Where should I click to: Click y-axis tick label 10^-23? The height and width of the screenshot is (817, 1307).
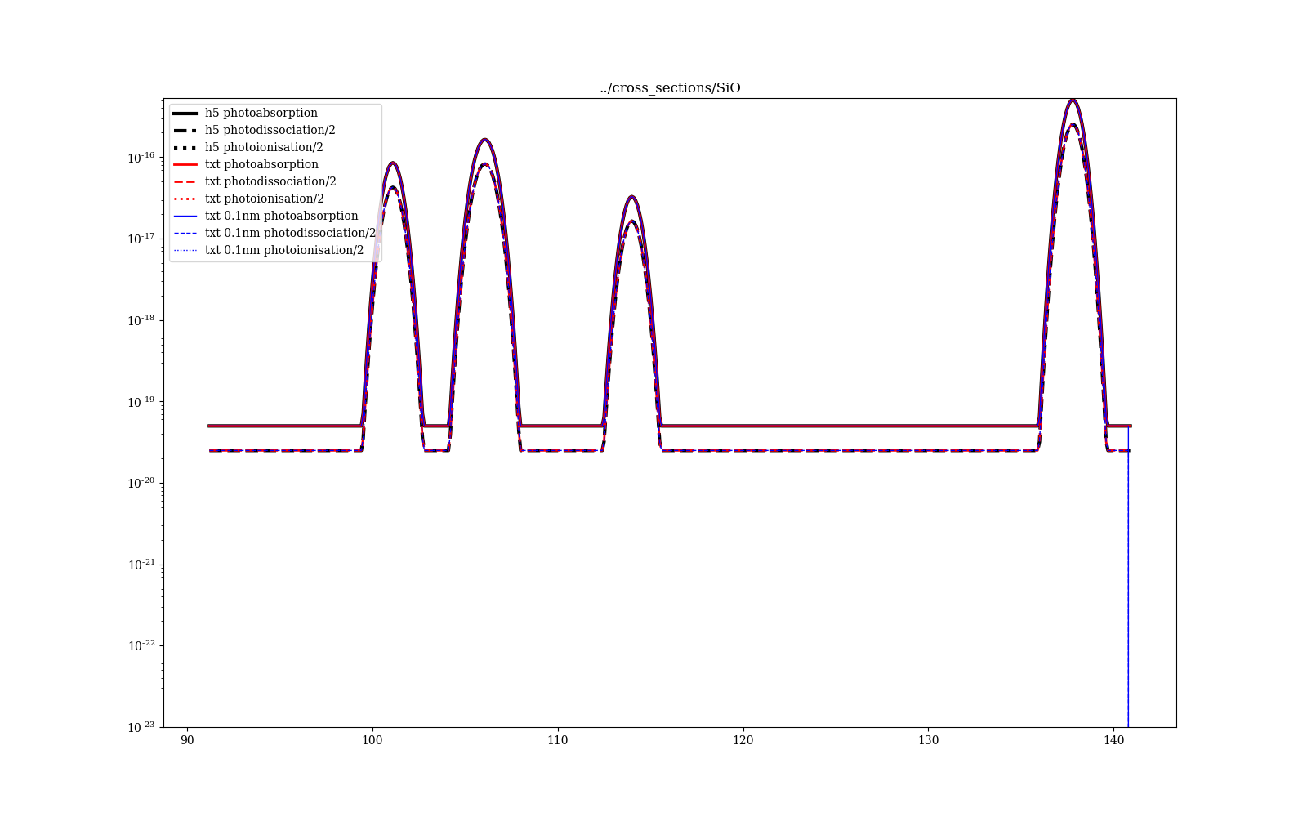tap(141, 726)
